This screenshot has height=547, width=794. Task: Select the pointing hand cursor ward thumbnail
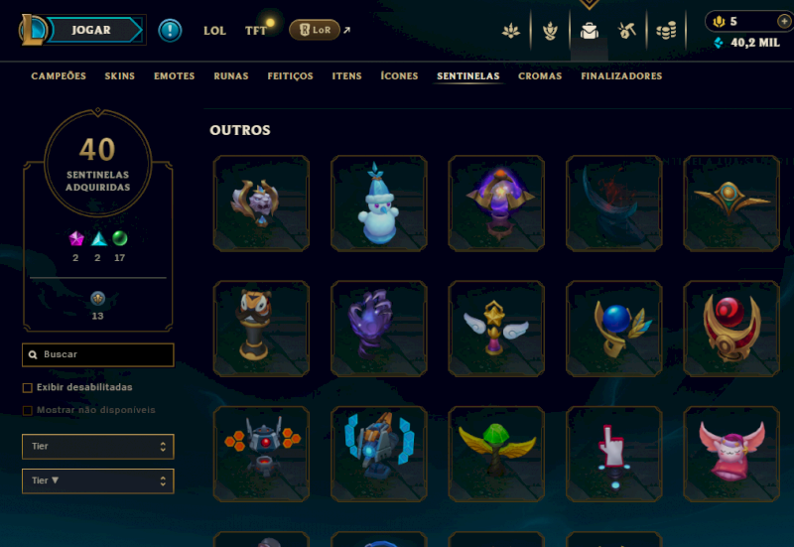click(x=613, y=454)
